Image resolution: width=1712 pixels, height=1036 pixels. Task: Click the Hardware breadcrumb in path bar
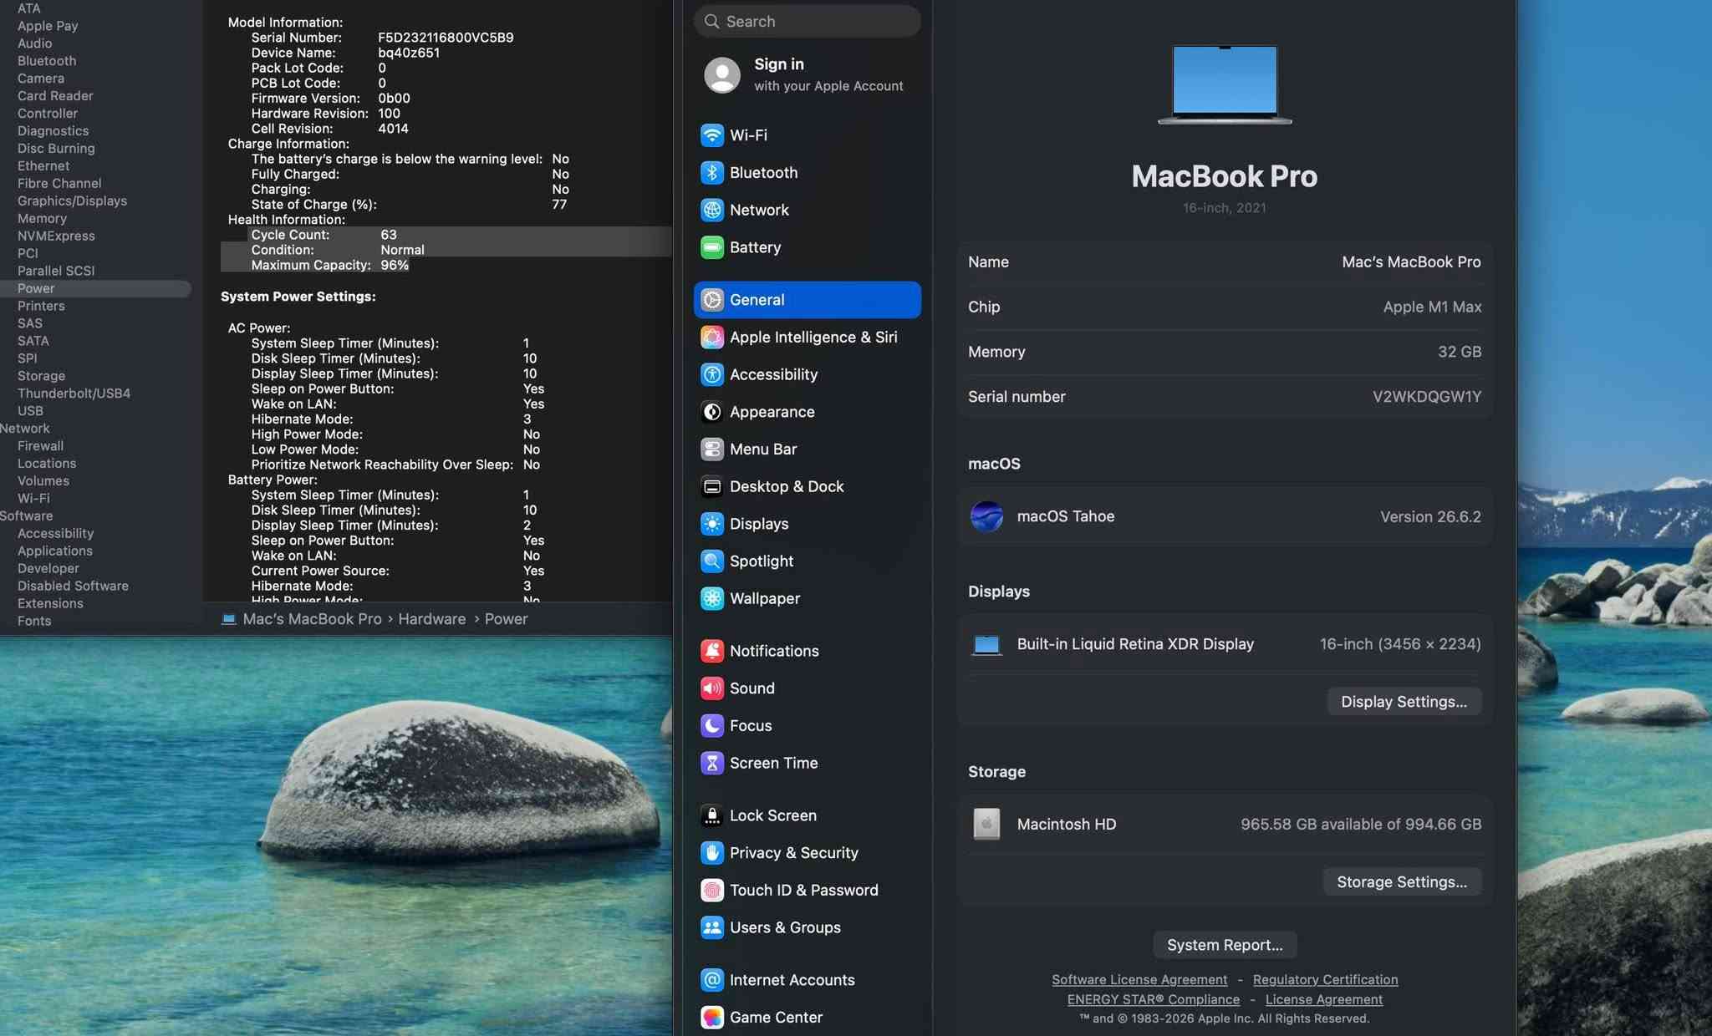[431, 619]
